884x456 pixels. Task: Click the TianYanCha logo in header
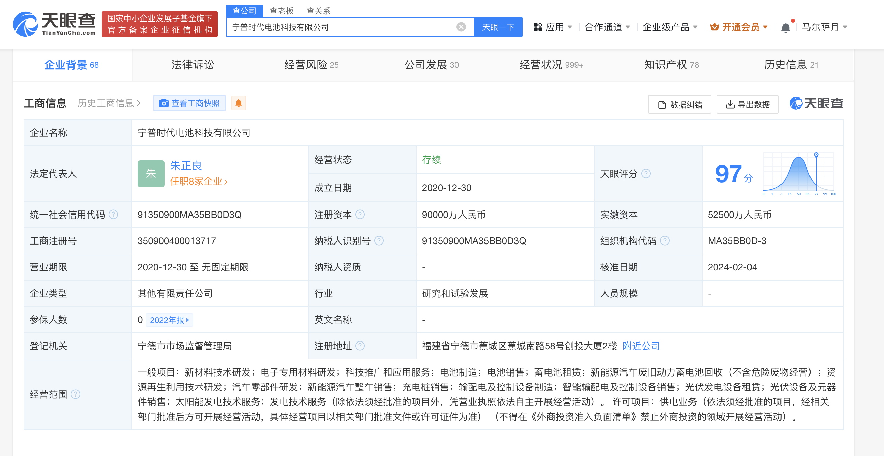pos(54,24)
